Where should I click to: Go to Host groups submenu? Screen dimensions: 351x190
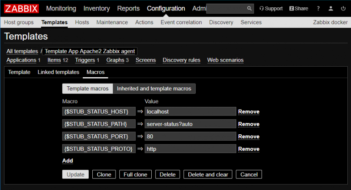(x=19, y=22)
